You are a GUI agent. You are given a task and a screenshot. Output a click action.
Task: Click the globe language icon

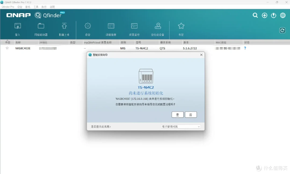[x=283, y=15]
